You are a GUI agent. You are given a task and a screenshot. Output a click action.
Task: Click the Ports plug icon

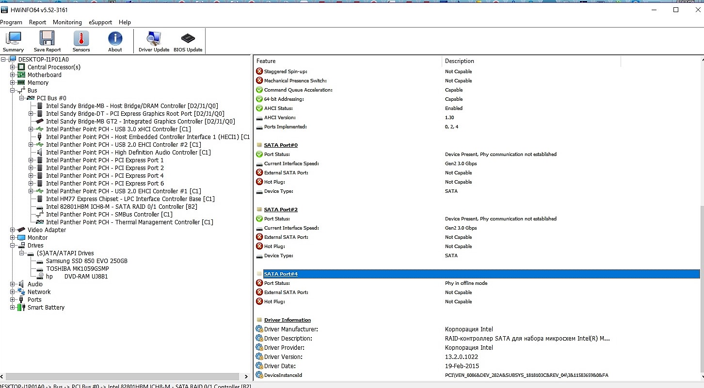[x=21, y=299]
